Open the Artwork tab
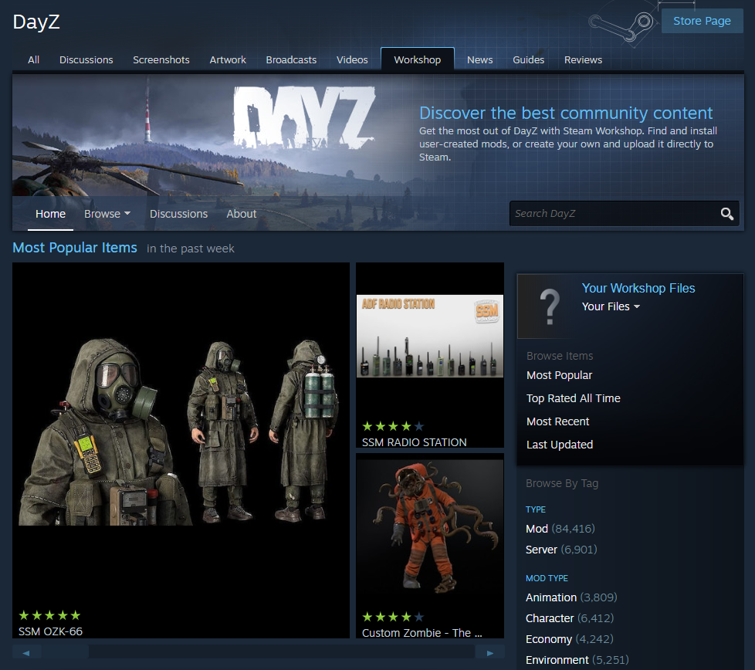 coord(227,59)
